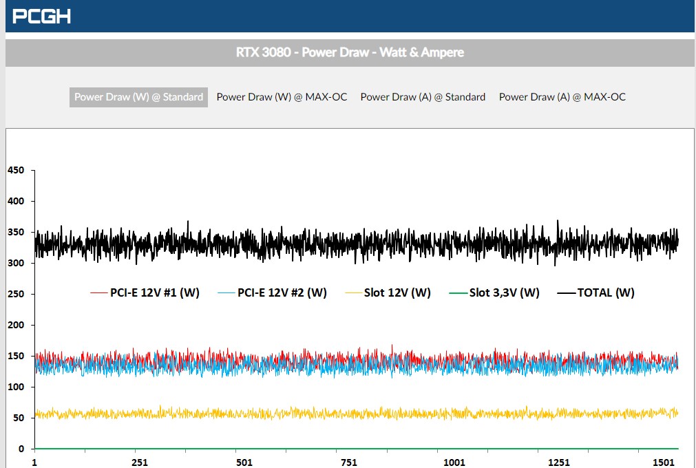Click the chart title RTX 3080 - Power Draw
696x468 pixels.
350,52
